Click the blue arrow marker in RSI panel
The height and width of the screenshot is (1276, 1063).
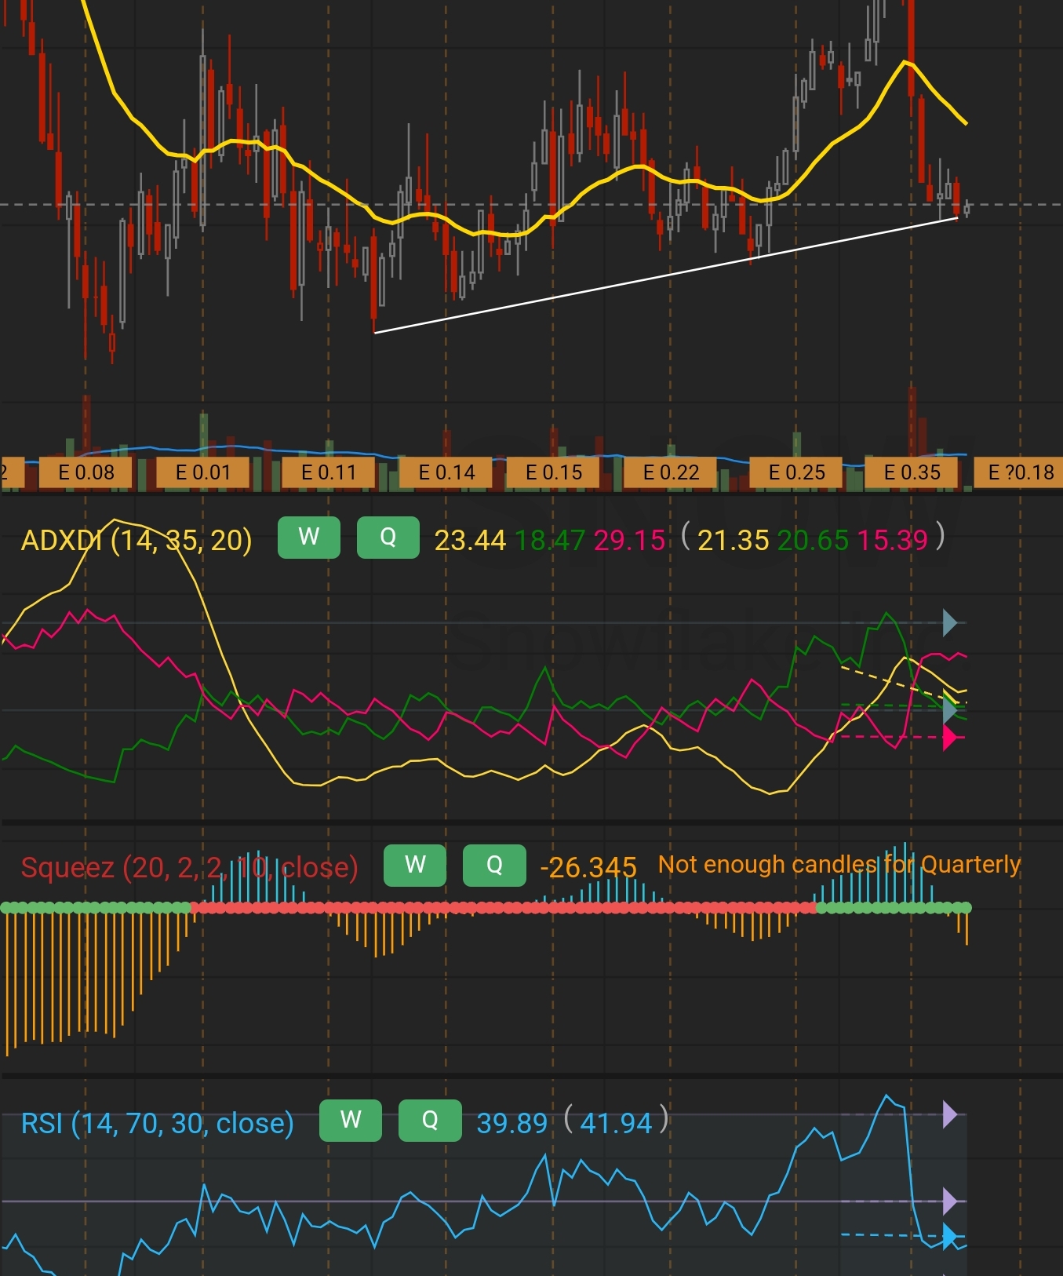(949, 1237)
